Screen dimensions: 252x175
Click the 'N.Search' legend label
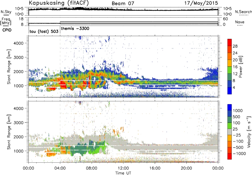[243, 12]
